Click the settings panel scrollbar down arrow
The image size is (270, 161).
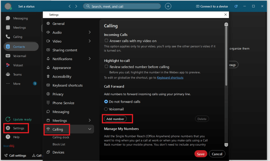coord(226,145)
